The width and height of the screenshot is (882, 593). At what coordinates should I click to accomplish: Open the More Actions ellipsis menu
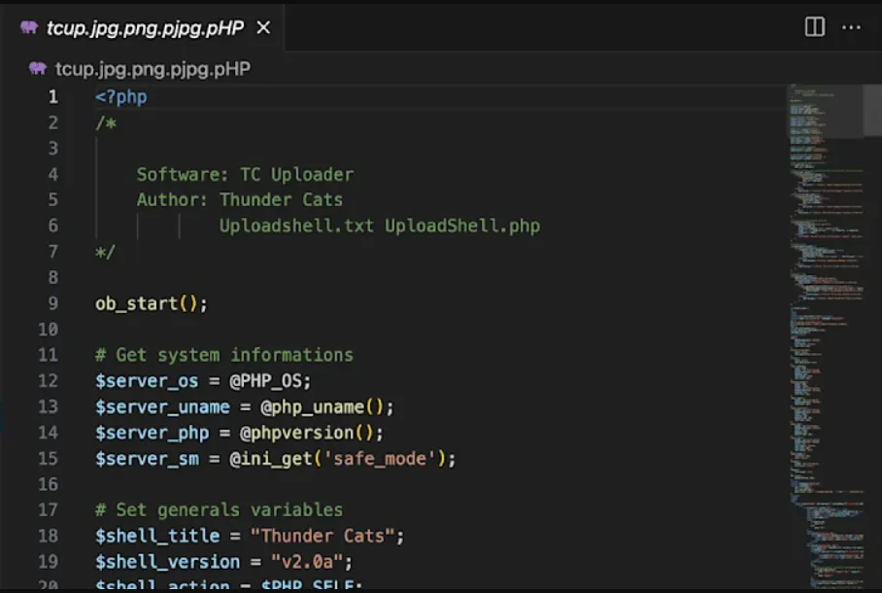(851, 27)
